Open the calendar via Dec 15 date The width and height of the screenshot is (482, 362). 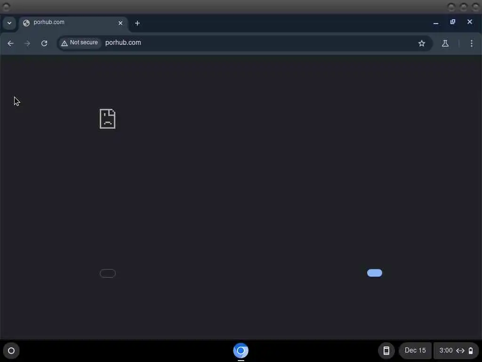point(415,351)
